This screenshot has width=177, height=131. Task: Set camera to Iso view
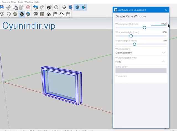(x=36, y=14)
